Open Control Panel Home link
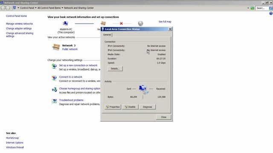 click(16, 16)
